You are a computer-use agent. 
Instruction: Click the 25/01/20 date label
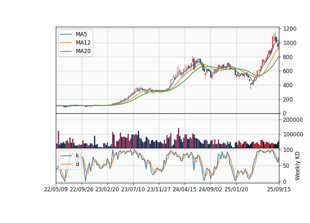click(x=236, y=189)
